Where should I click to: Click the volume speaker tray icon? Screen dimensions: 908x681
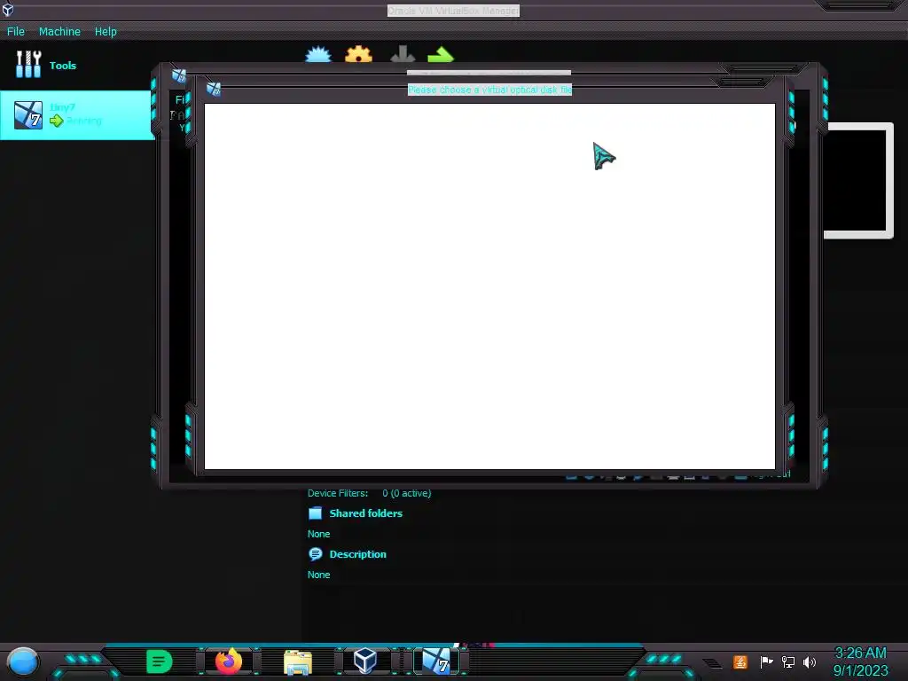click(x=810, y=661)
